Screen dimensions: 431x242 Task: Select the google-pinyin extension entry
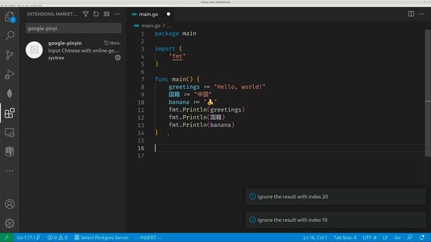click(x=73, y=50)
